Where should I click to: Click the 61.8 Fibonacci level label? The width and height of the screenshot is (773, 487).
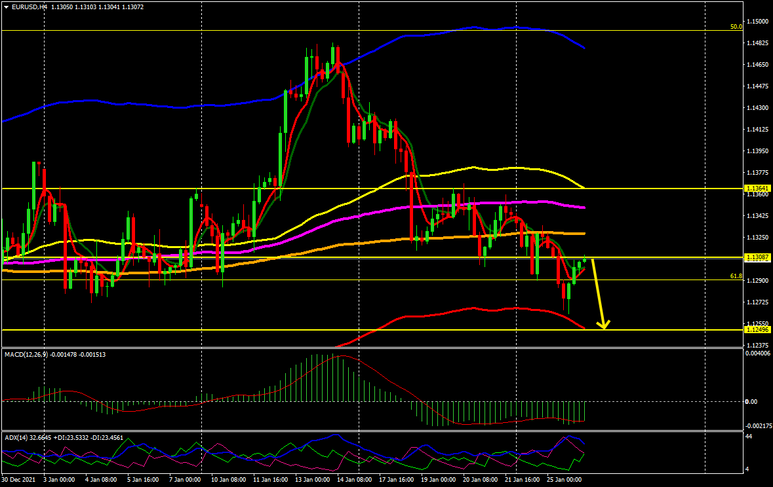[736, 277]
